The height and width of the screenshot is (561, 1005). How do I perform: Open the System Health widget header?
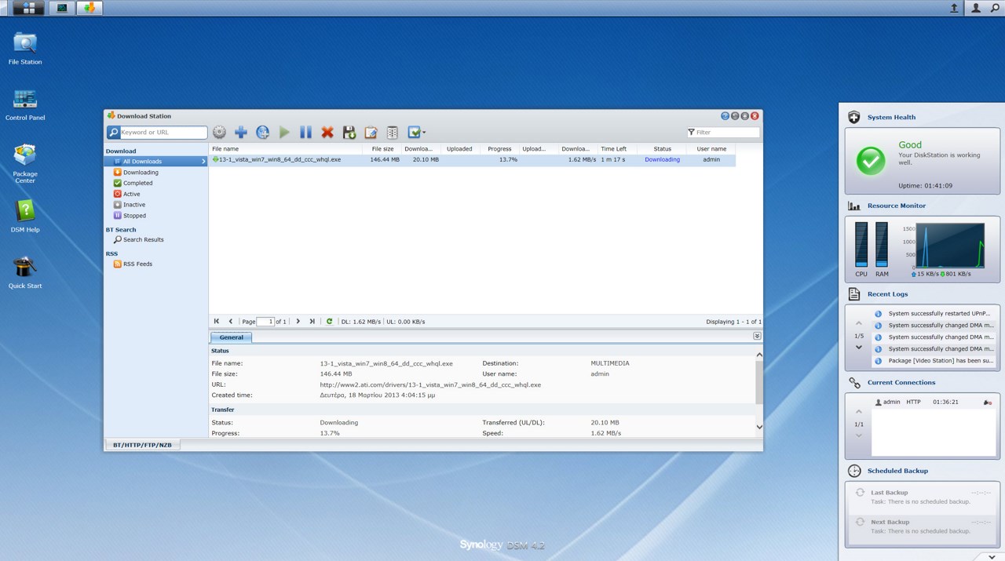[x=891, y=118]
